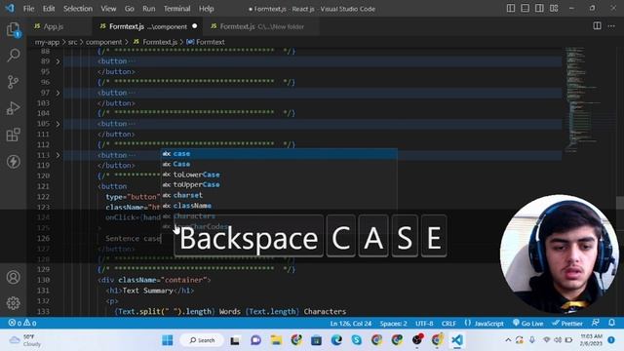Click the Split Editor icon
Viewport: 624px width, 351px height.
(x=597, y=26)
